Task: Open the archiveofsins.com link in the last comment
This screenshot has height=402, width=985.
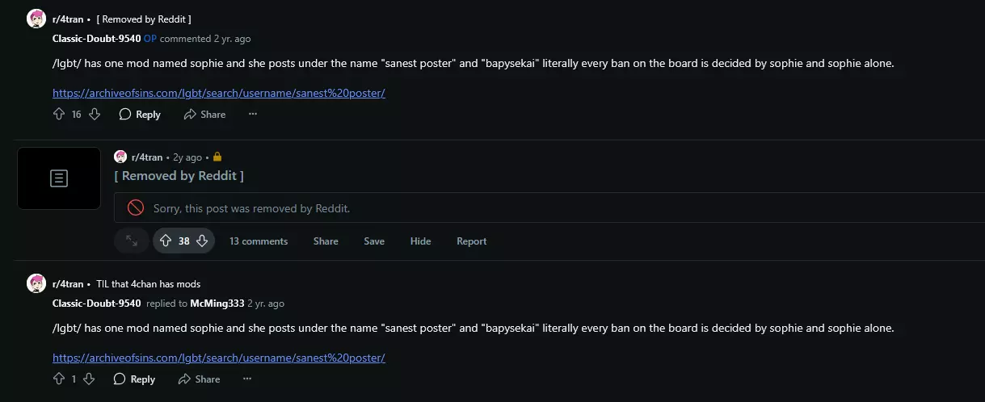Action: (x=219, y=358)
